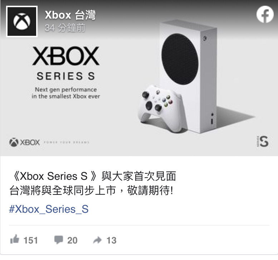Screen dimensions: 278x260
Task: Click the white Series S console image
Action: pyautogui.click(x=190, y=76)
